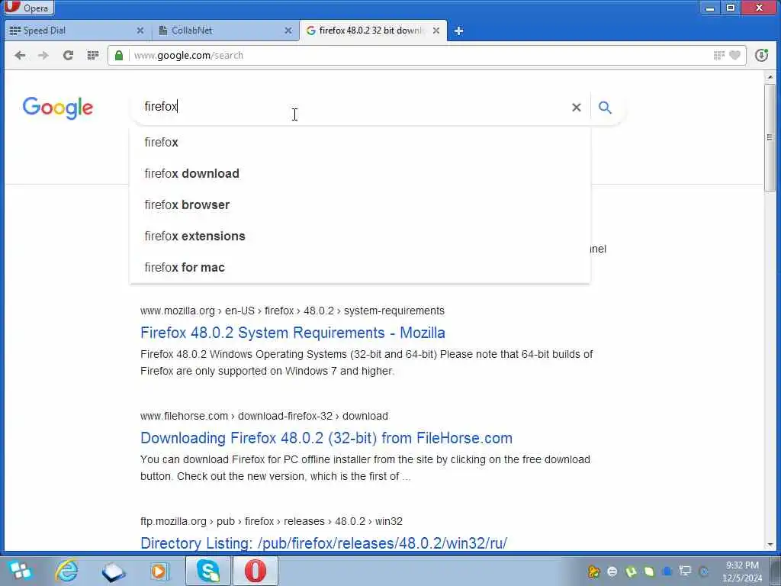Open the Directory Listing win32/ru link
The image size is (781, 586).
coord(323,543)
